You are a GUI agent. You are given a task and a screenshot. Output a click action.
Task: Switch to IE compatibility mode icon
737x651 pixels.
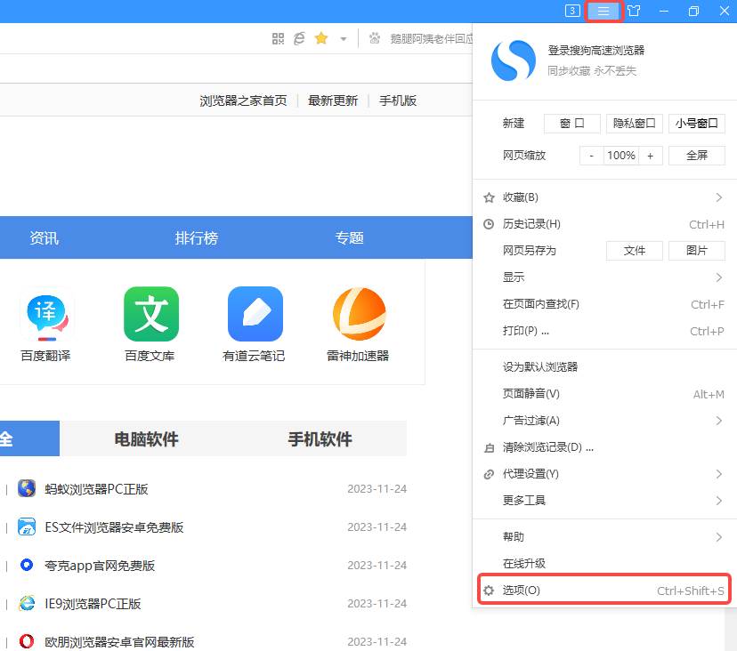click(299, 38)
